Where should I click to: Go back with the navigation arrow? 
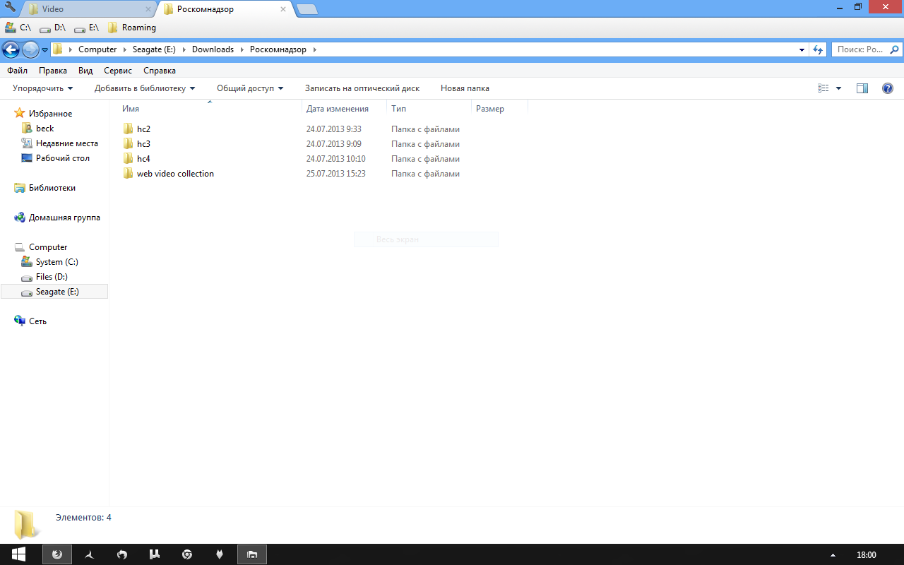coord(11,49)
